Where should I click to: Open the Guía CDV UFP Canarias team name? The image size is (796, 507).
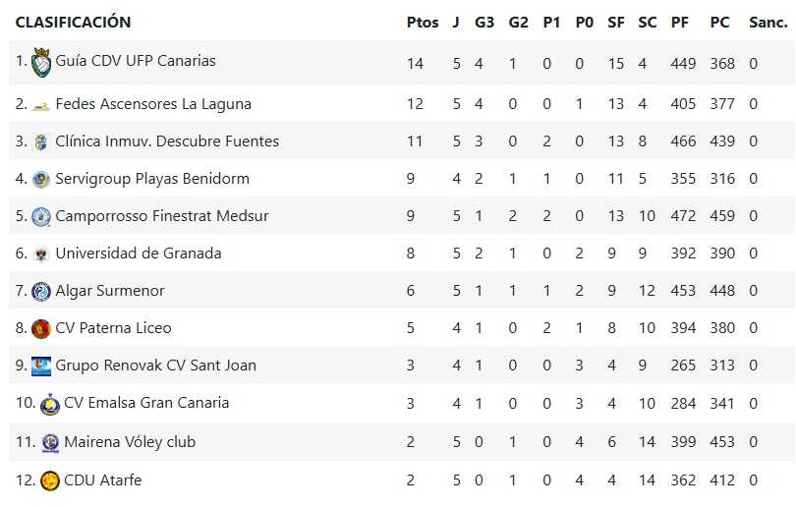click(136, 61)
